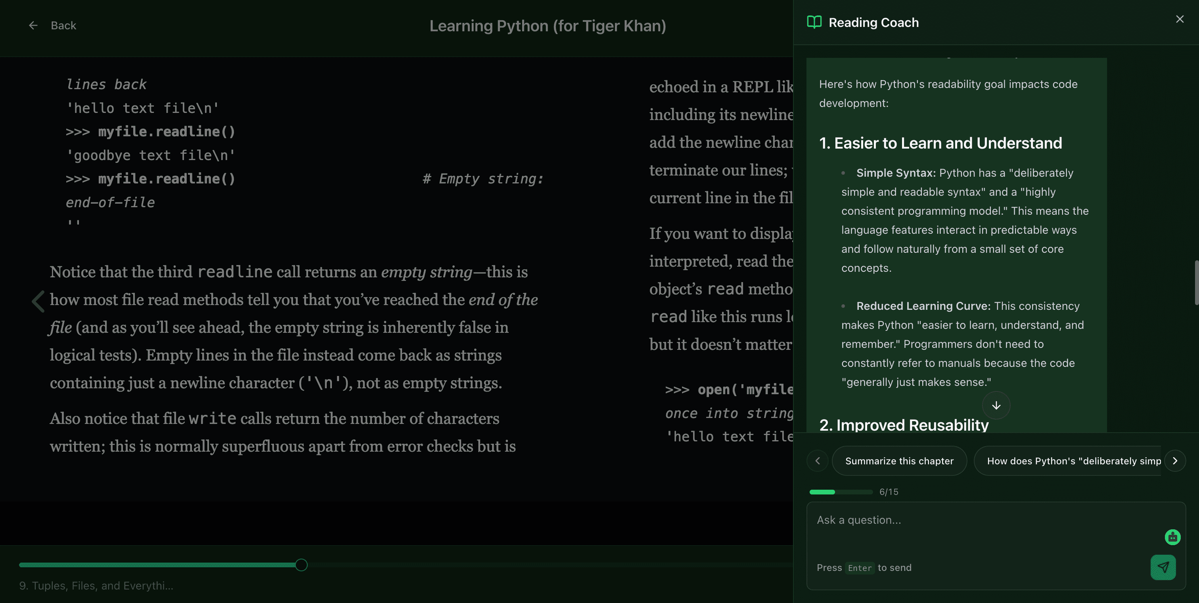Click the "6/15" counter text
The width and height of the screenshot is (1199, 603).
pos(889,492)
